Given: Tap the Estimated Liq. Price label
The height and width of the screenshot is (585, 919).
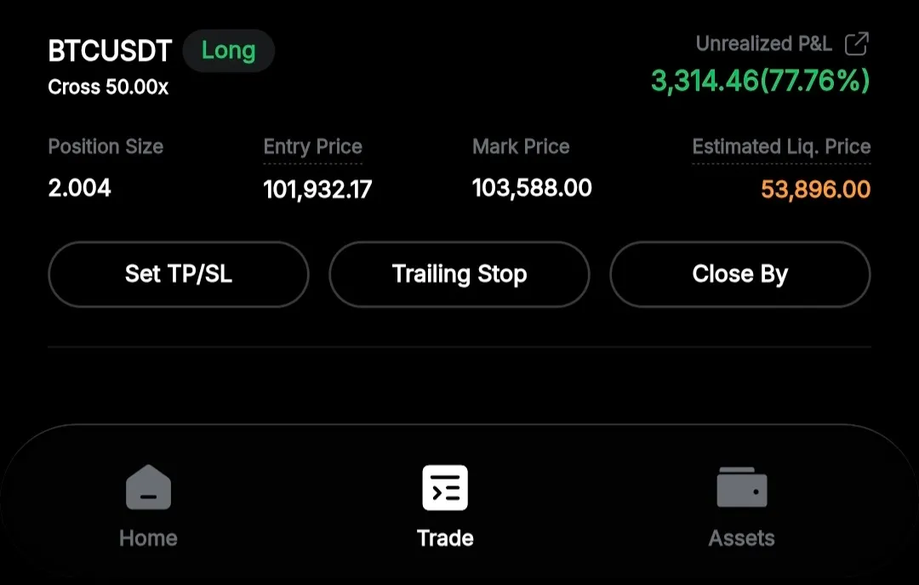Looking at the screenshot, I should [x=781, y=147].
